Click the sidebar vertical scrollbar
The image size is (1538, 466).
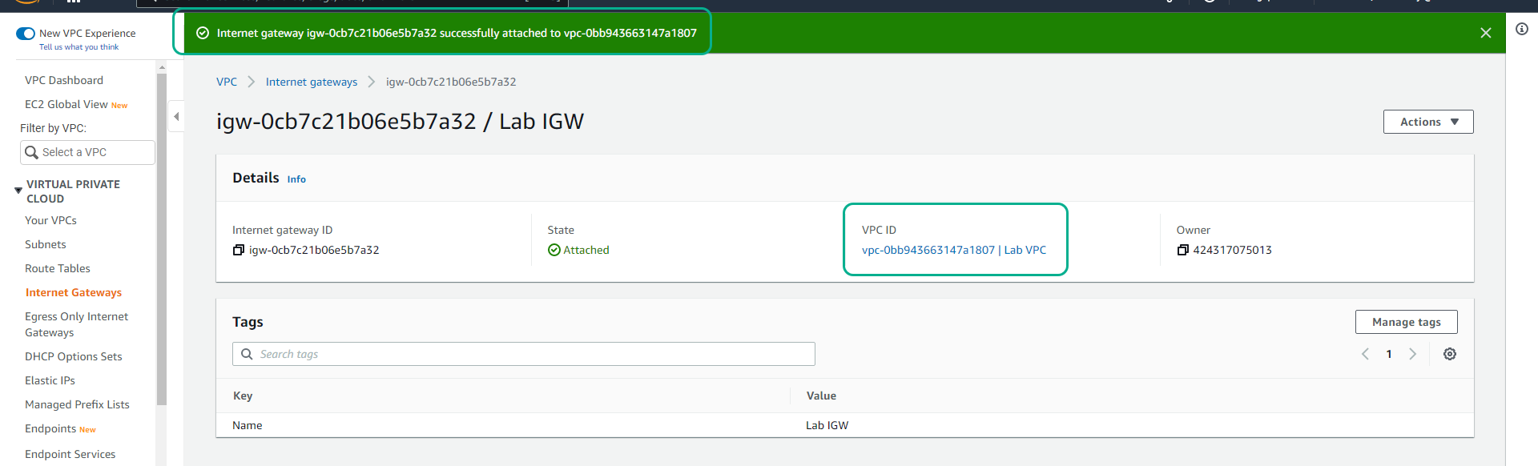(162, 240)
